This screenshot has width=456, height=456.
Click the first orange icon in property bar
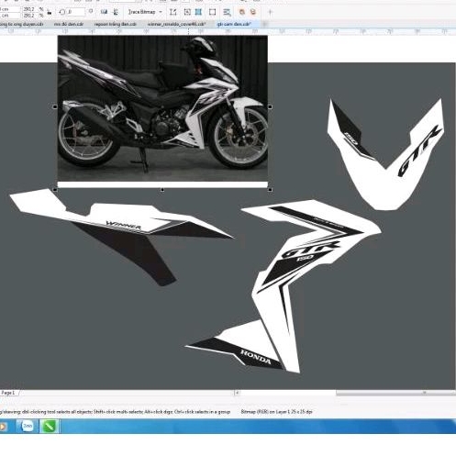[x=242, y=12]
